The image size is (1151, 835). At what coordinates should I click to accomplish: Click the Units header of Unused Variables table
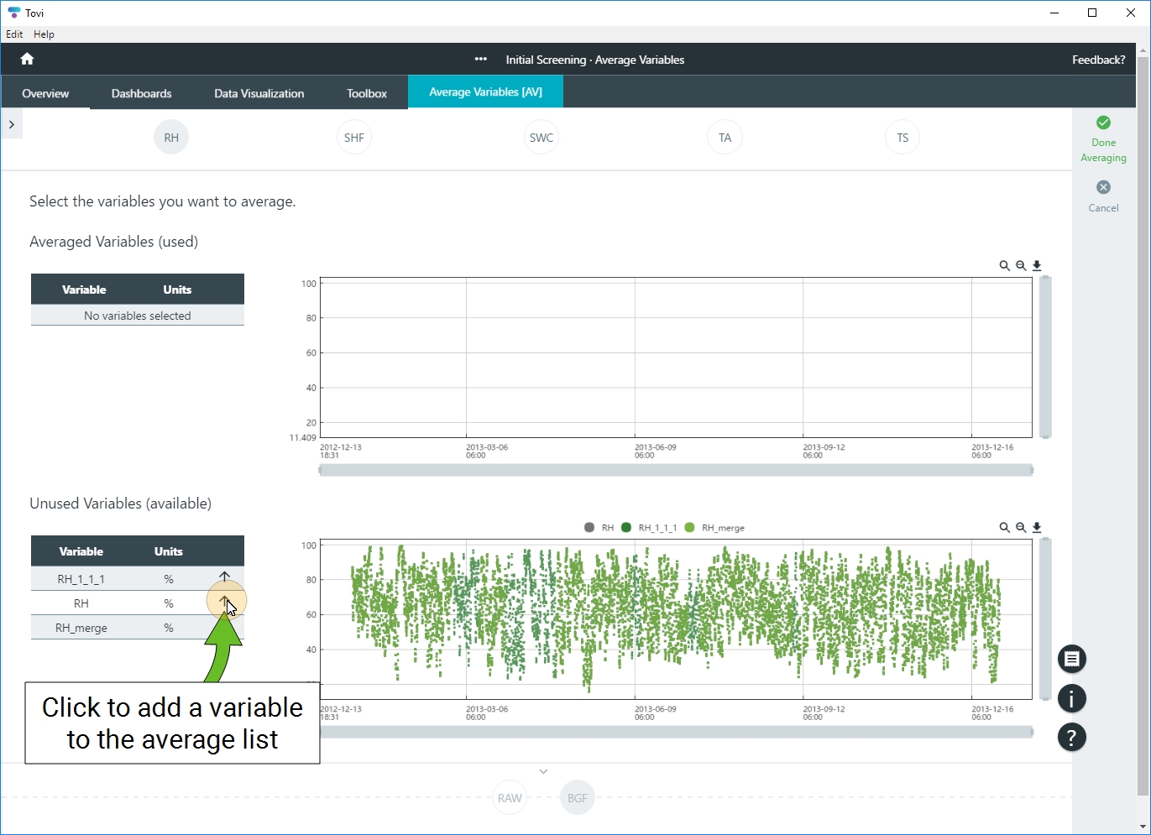point(169,551)
